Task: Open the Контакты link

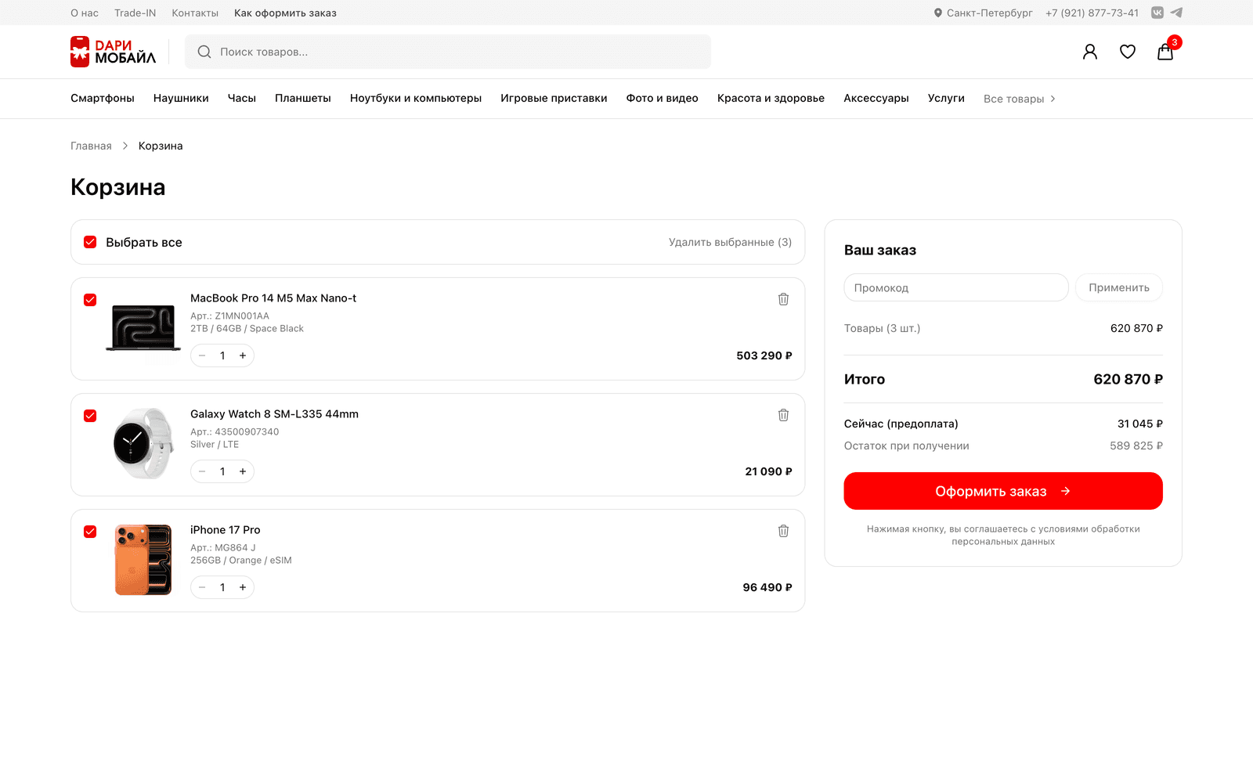Action: coord(195,13)
